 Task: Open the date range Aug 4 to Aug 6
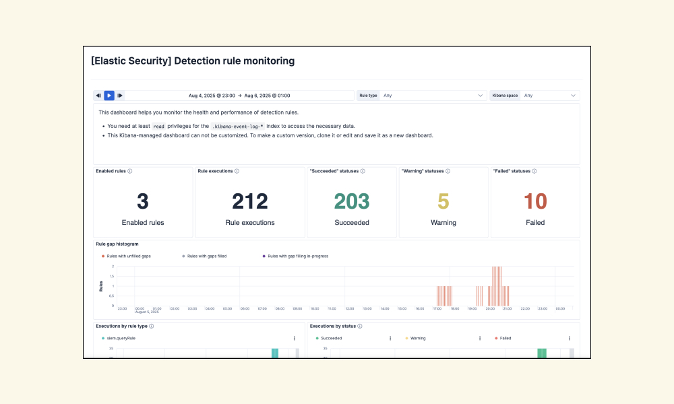tap(239, 96)
